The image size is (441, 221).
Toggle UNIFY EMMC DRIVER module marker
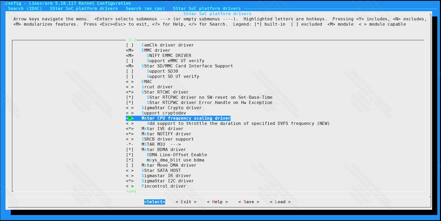130,55
